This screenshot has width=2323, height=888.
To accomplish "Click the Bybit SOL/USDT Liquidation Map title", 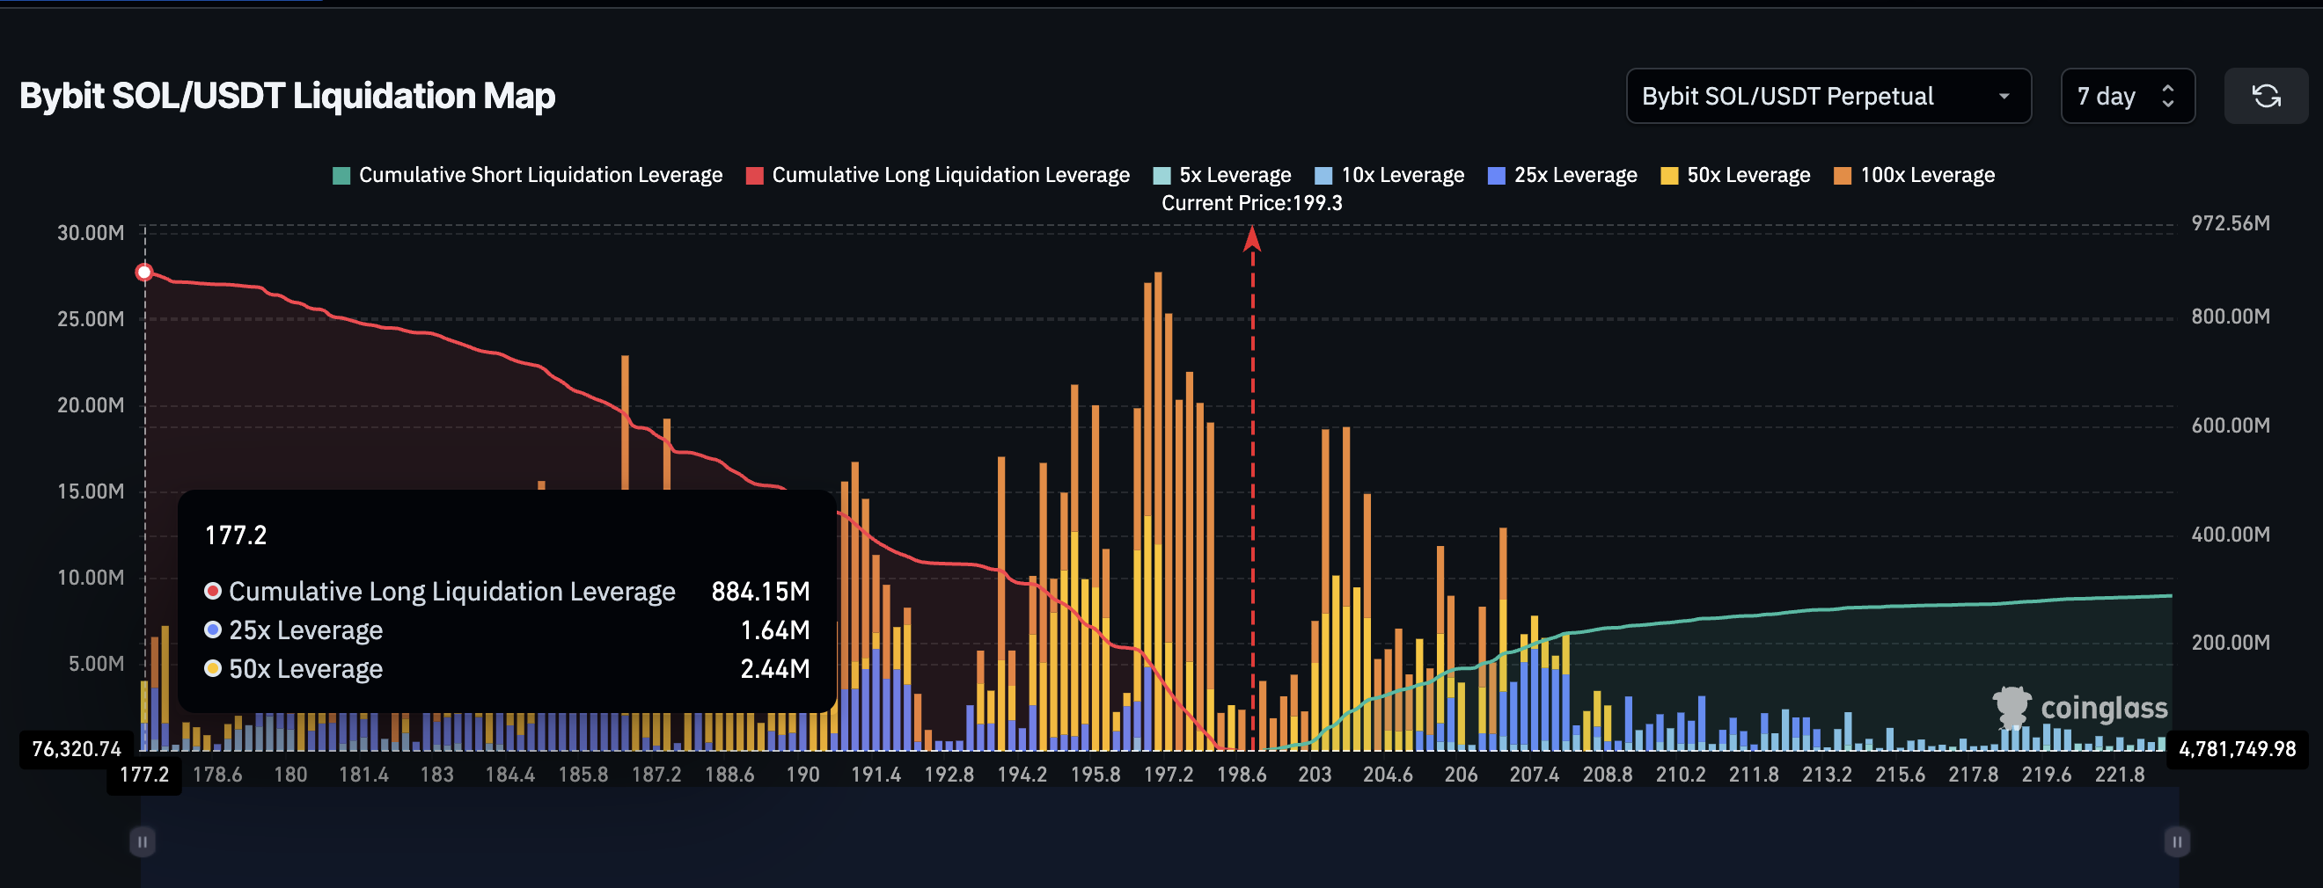I will [x=287, y=96].
